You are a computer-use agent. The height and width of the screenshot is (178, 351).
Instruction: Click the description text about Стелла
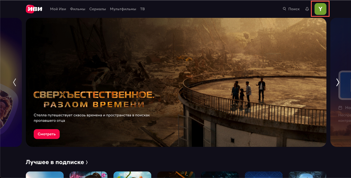(x=92, y=118)
